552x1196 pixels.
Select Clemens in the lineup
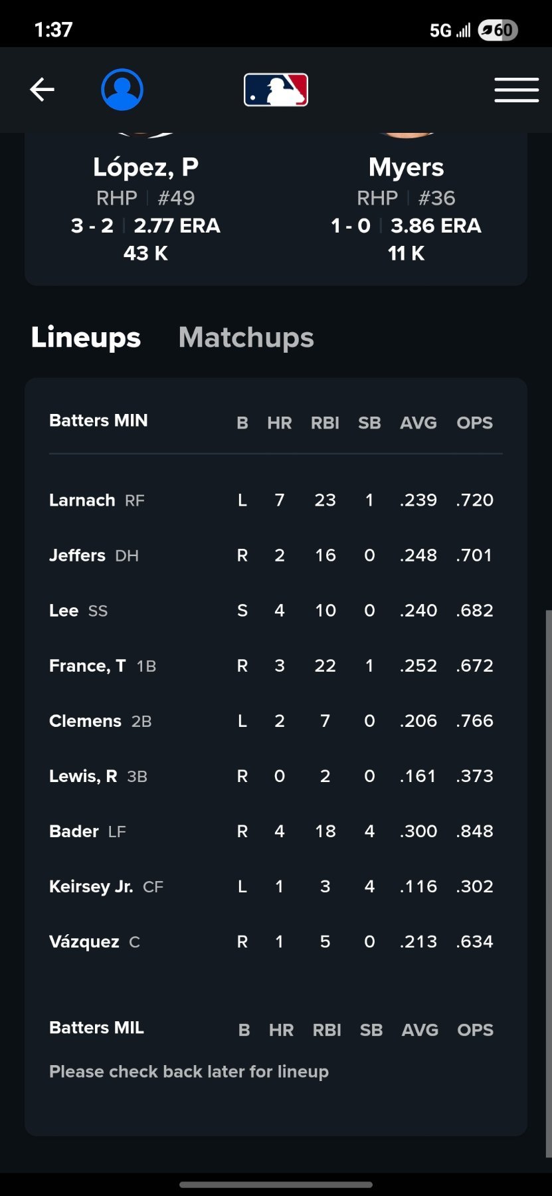tap(86, 721)
